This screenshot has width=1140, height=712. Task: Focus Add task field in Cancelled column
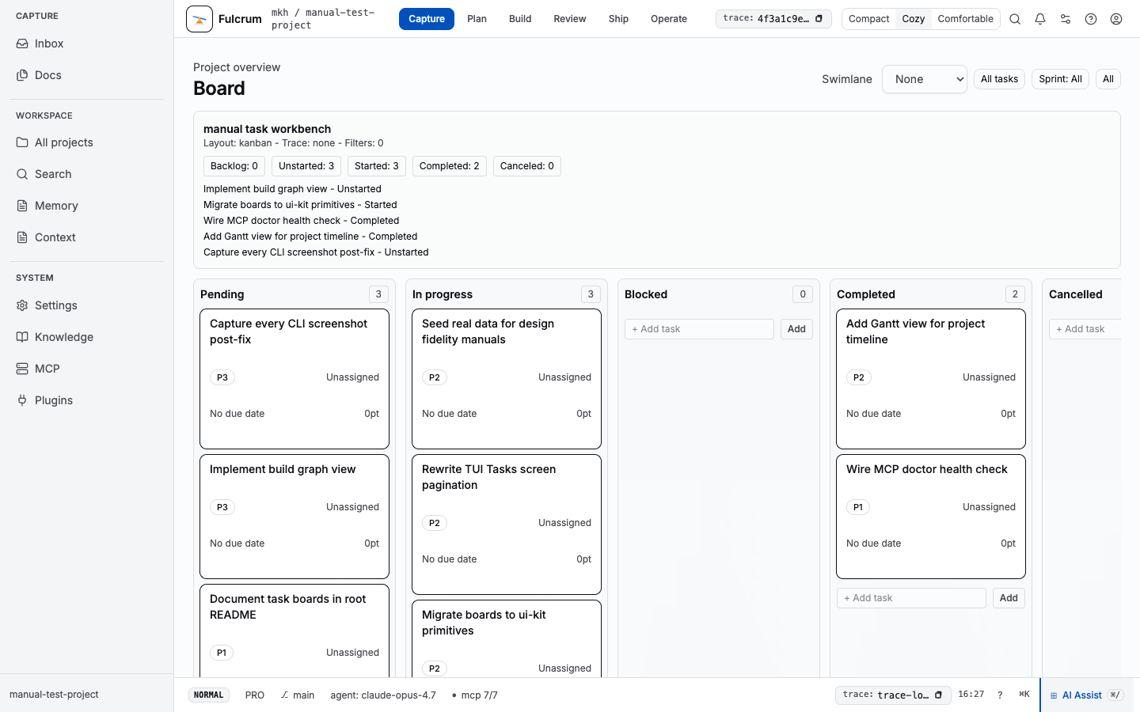pos(1085,329)
